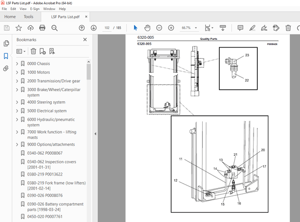Open the Attachments paperclip panel
The height and width of the screenshot is (222, 300).
point(6,68)
